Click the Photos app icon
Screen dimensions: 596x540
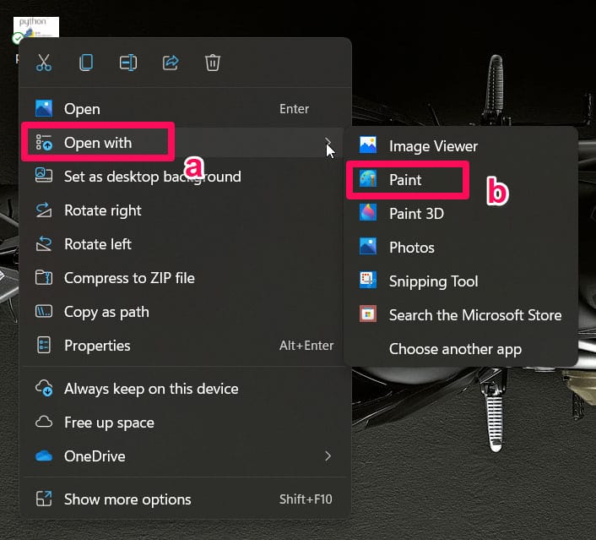pos(368,247)
